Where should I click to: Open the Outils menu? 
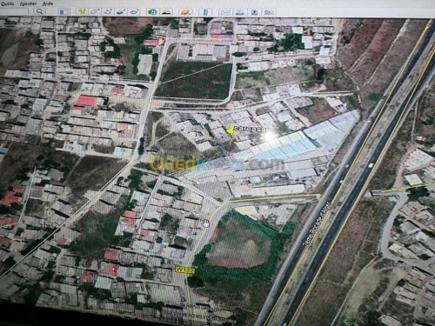(7, 3)
